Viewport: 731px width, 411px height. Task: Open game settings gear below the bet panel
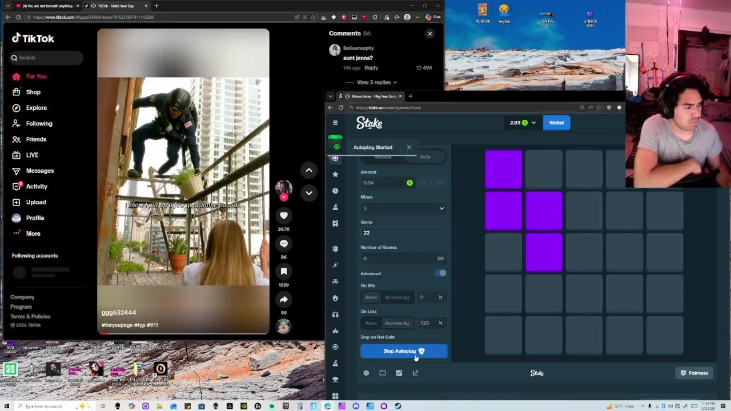coord(366,373)
